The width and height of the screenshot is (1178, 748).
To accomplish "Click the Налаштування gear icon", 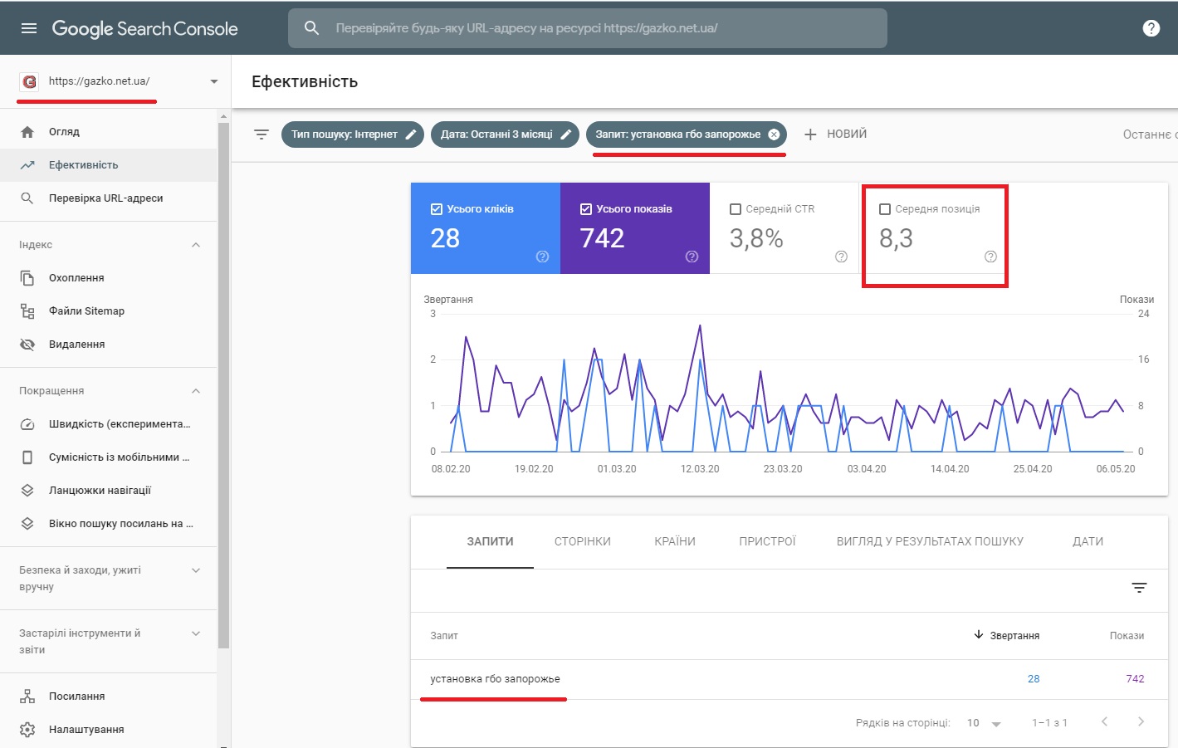I will point(27,730).
